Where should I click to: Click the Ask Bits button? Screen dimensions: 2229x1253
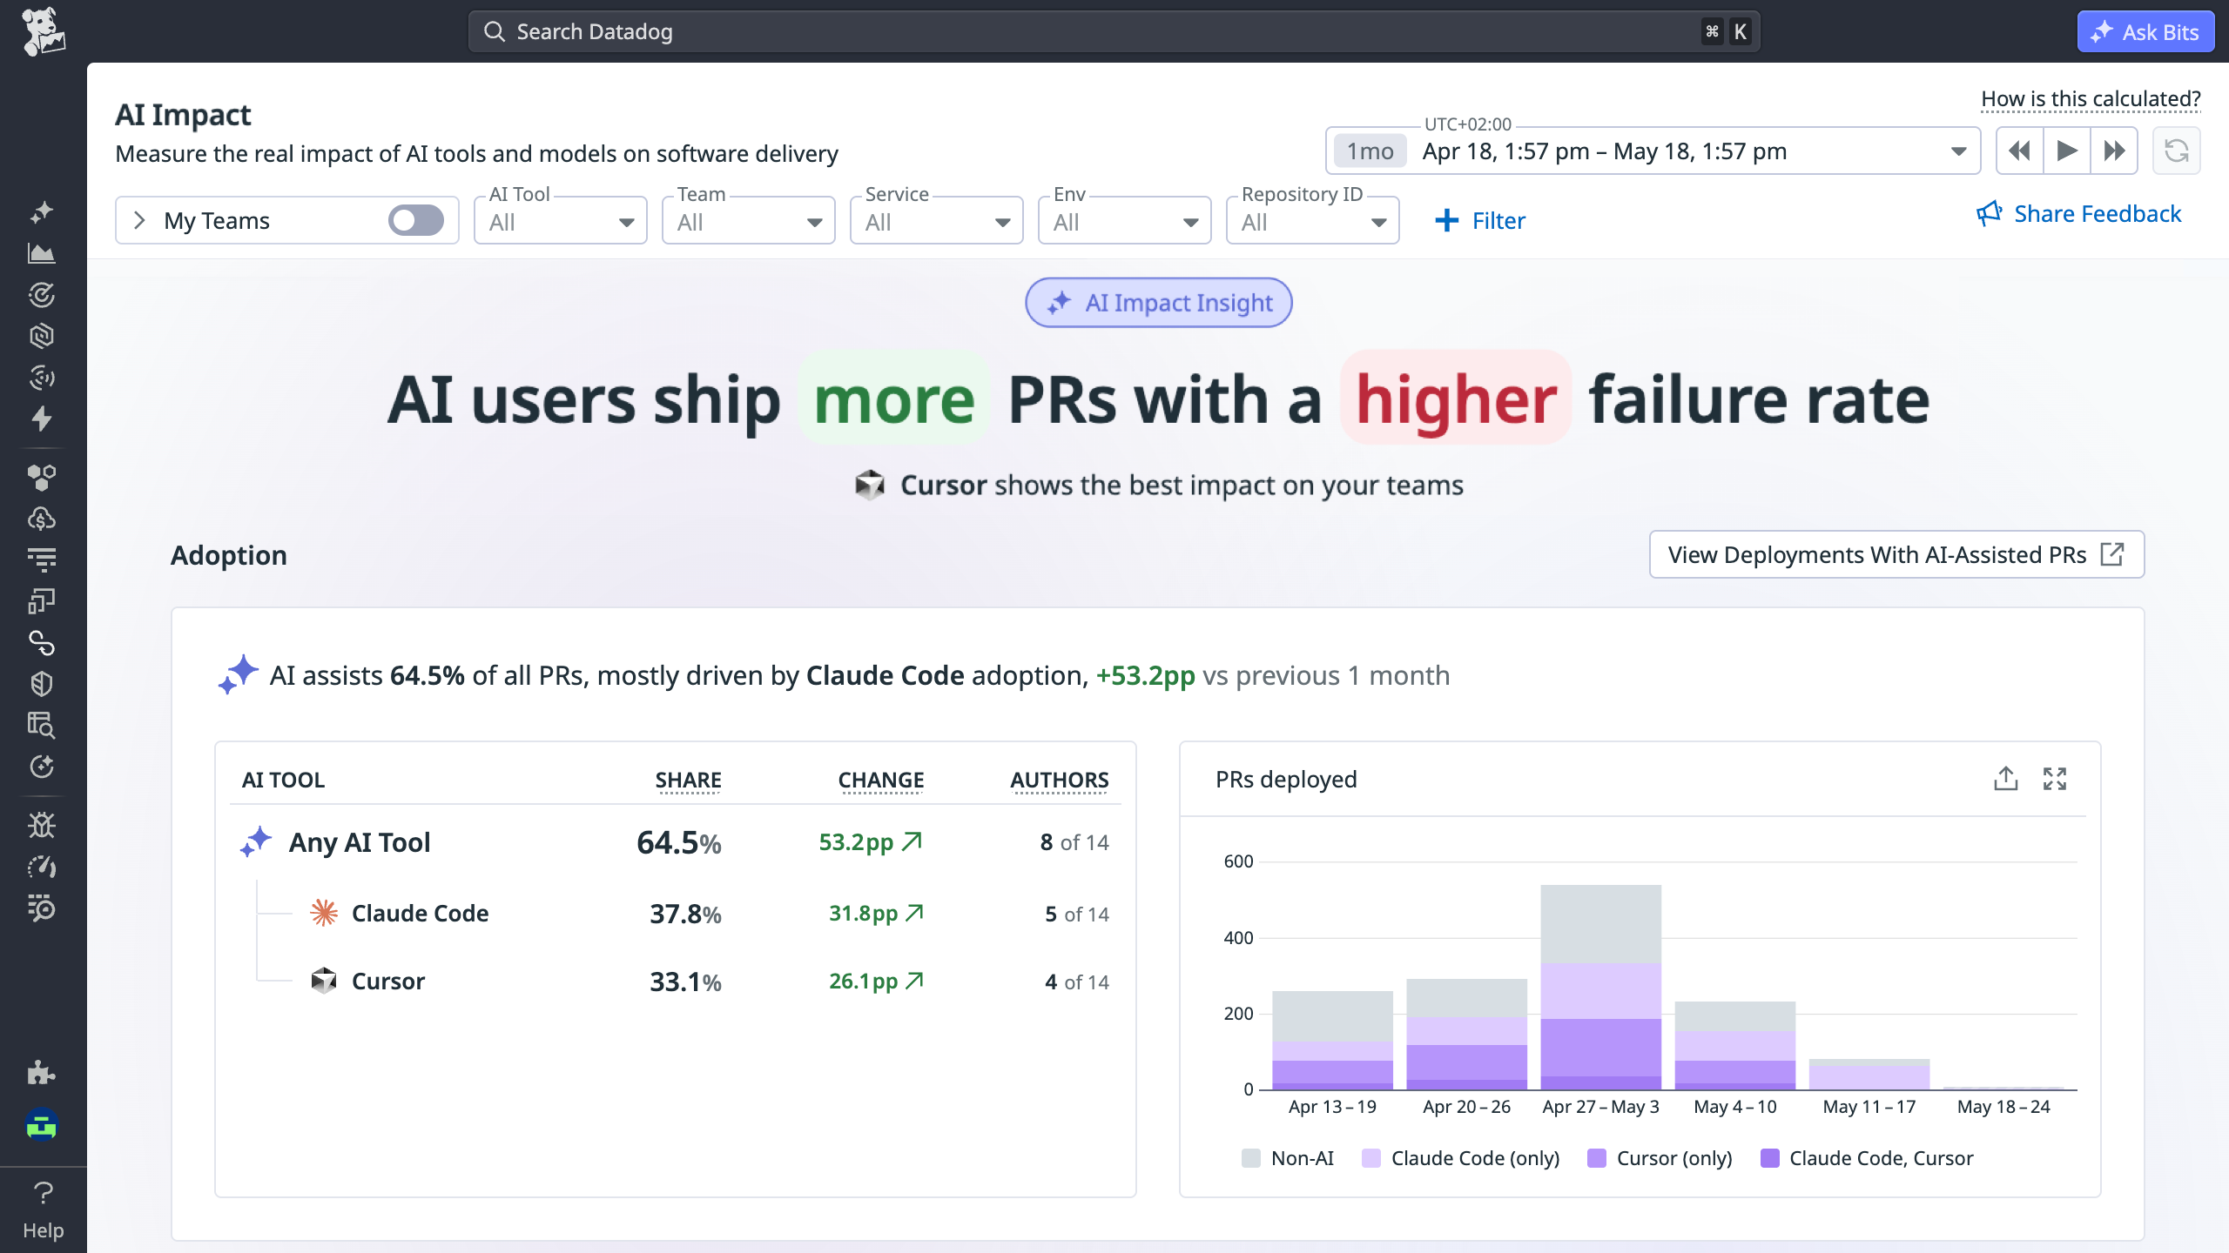[2145, 31]
